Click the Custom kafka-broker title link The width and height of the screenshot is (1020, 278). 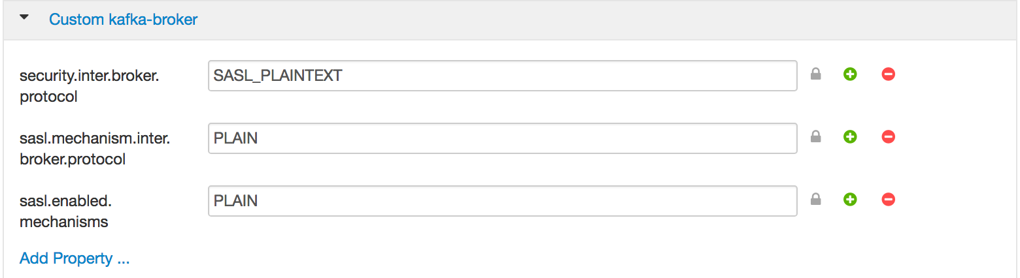[x=123, y=20]
